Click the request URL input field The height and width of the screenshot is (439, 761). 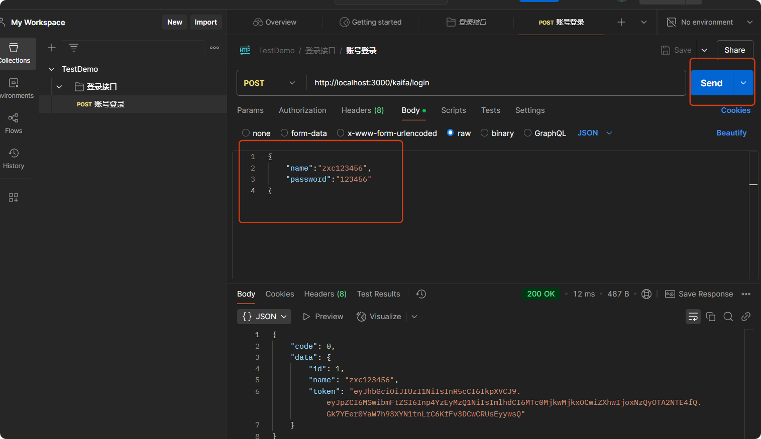[x=495, y=83]
